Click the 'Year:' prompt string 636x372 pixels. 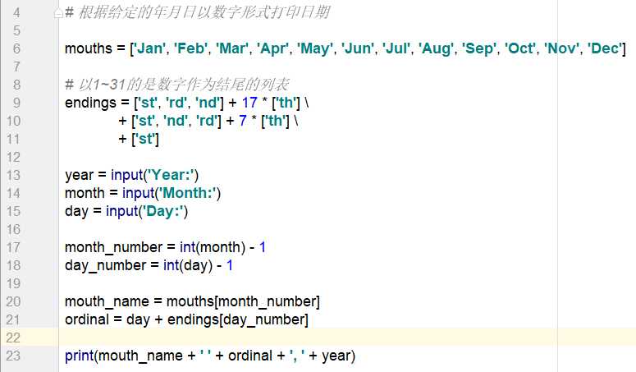[172, 175]
